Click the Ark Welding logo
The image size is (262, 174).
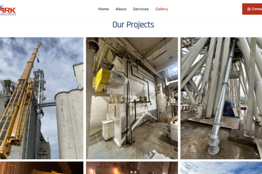pyautogui.click(x=8, y=10)
